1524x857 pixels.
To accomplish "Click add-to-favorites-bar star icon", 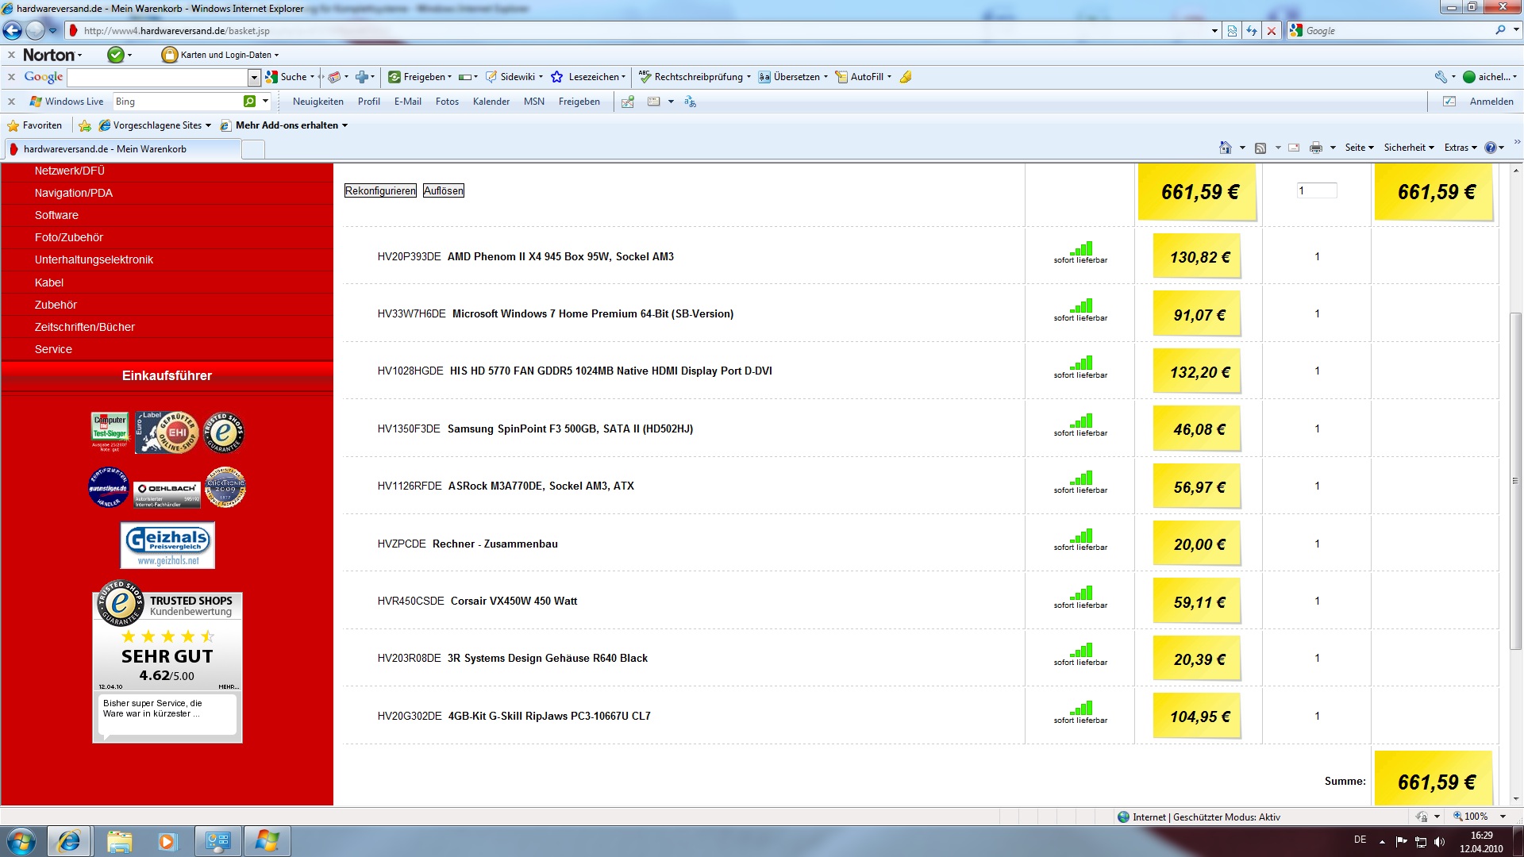I will (84, 125).
